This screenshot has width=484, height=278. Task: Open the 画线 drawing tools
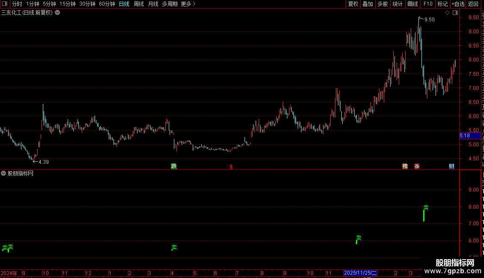(412, 4)
